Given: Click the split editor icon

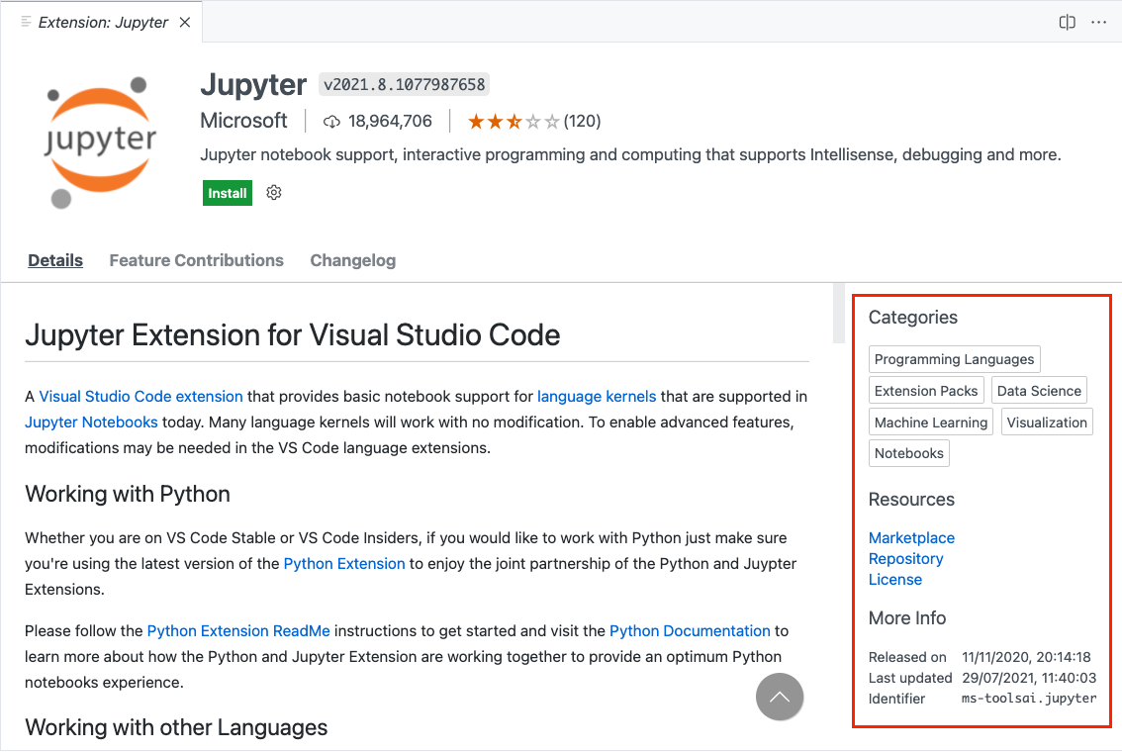Looking at the screenshot, I should click(x=1067, y=22).
